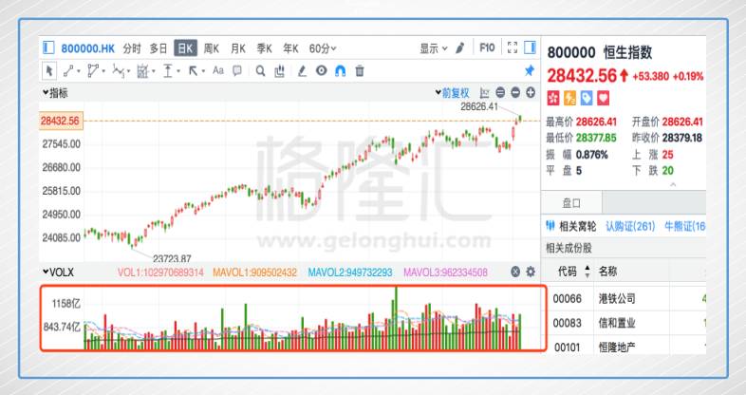This screenshot has height=395, width=746.
Task: Click the pencil edit drawings icon
Action: click(x=302, y=71)
